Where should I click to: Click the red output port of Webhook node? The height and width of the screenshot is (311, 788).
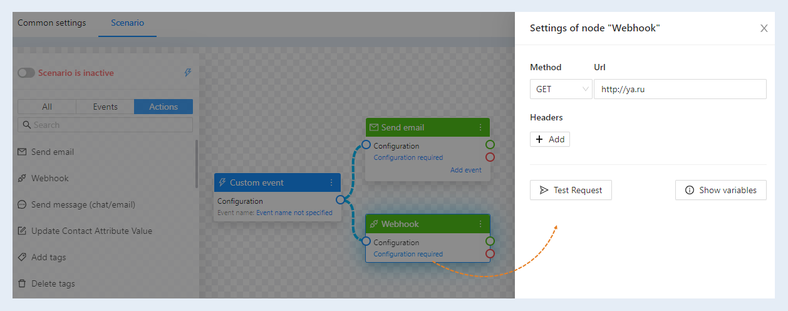click(490, 254)
